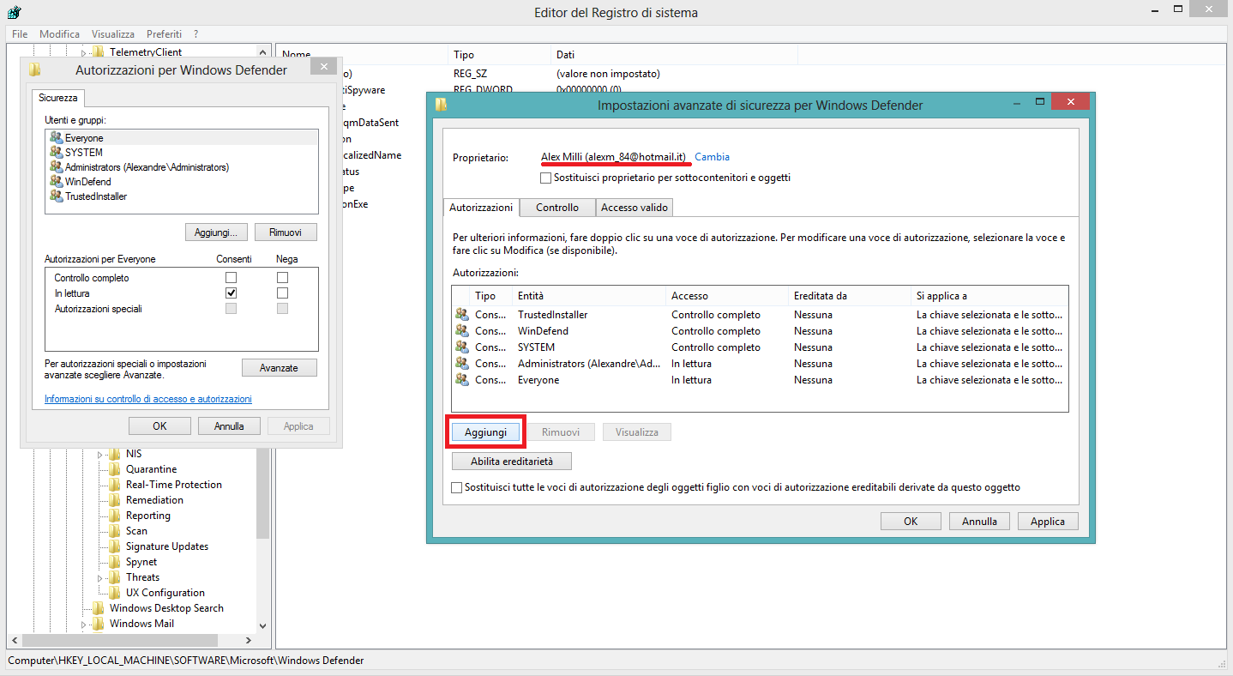Click the Accesso column header
This screenshot has width=1233, height=676.
coord(727,296)
